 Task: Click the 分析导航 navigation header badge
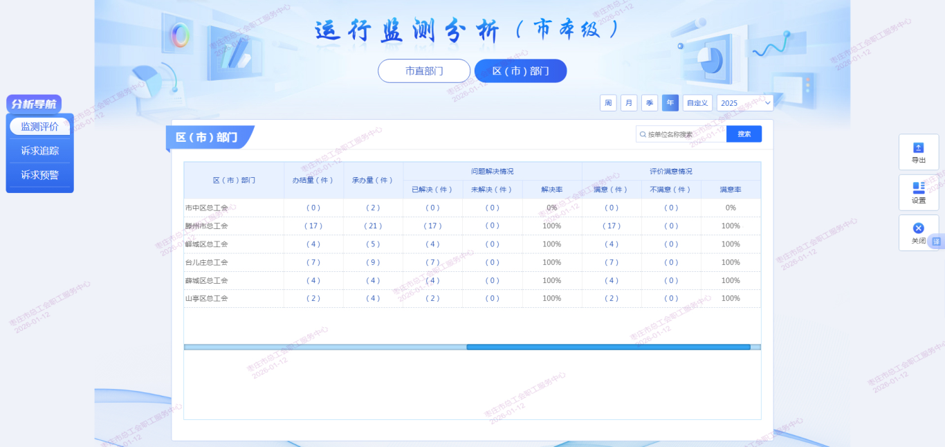click(34, 104)
